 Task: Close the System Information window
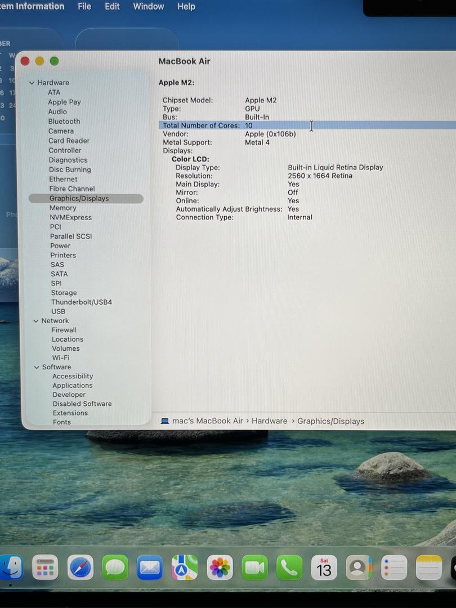[25, 61]
